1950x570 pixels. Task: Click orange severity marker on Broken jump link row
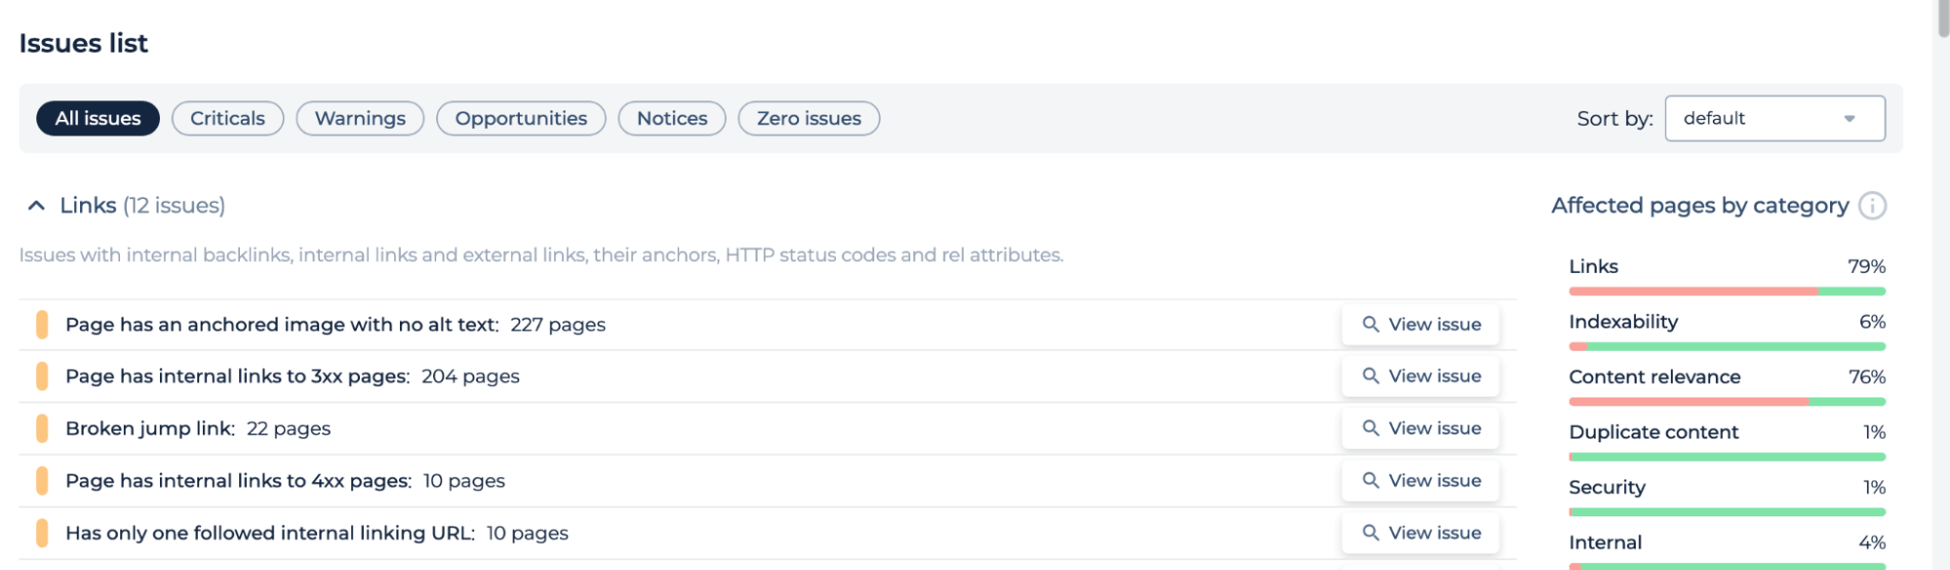pyautogui.click(x=42, y=429)
